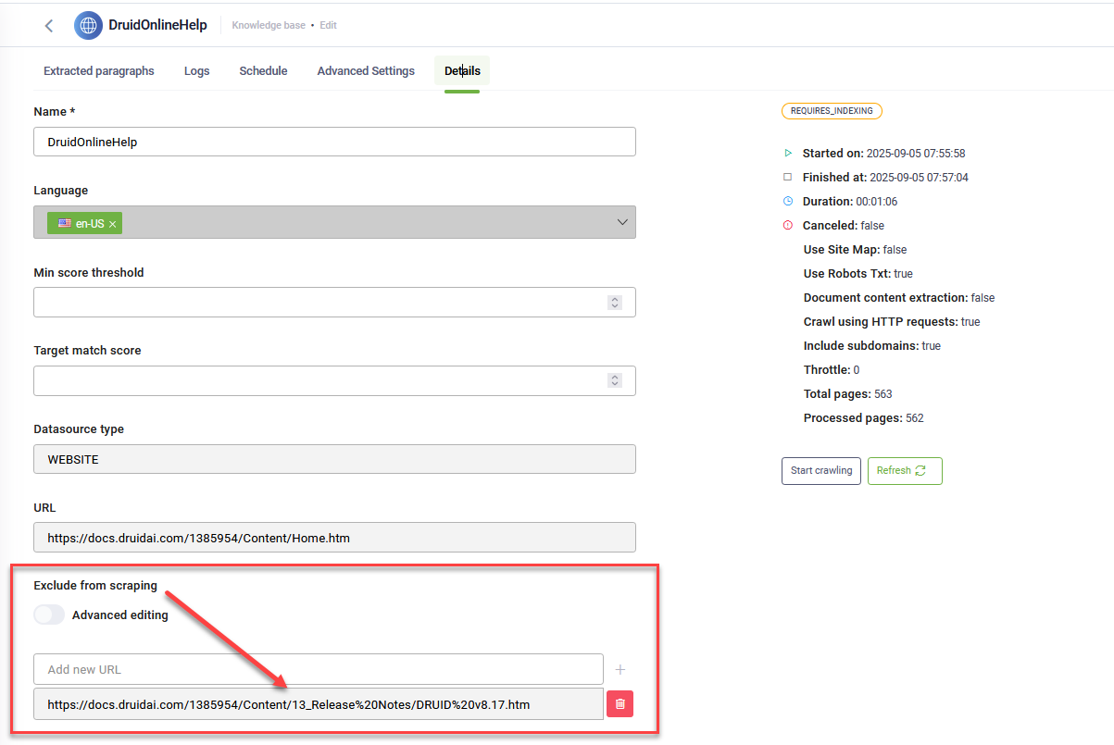Click the URL field with Home.htm
The width and height of the screenshot is (1114, 745).
(334, 538)
